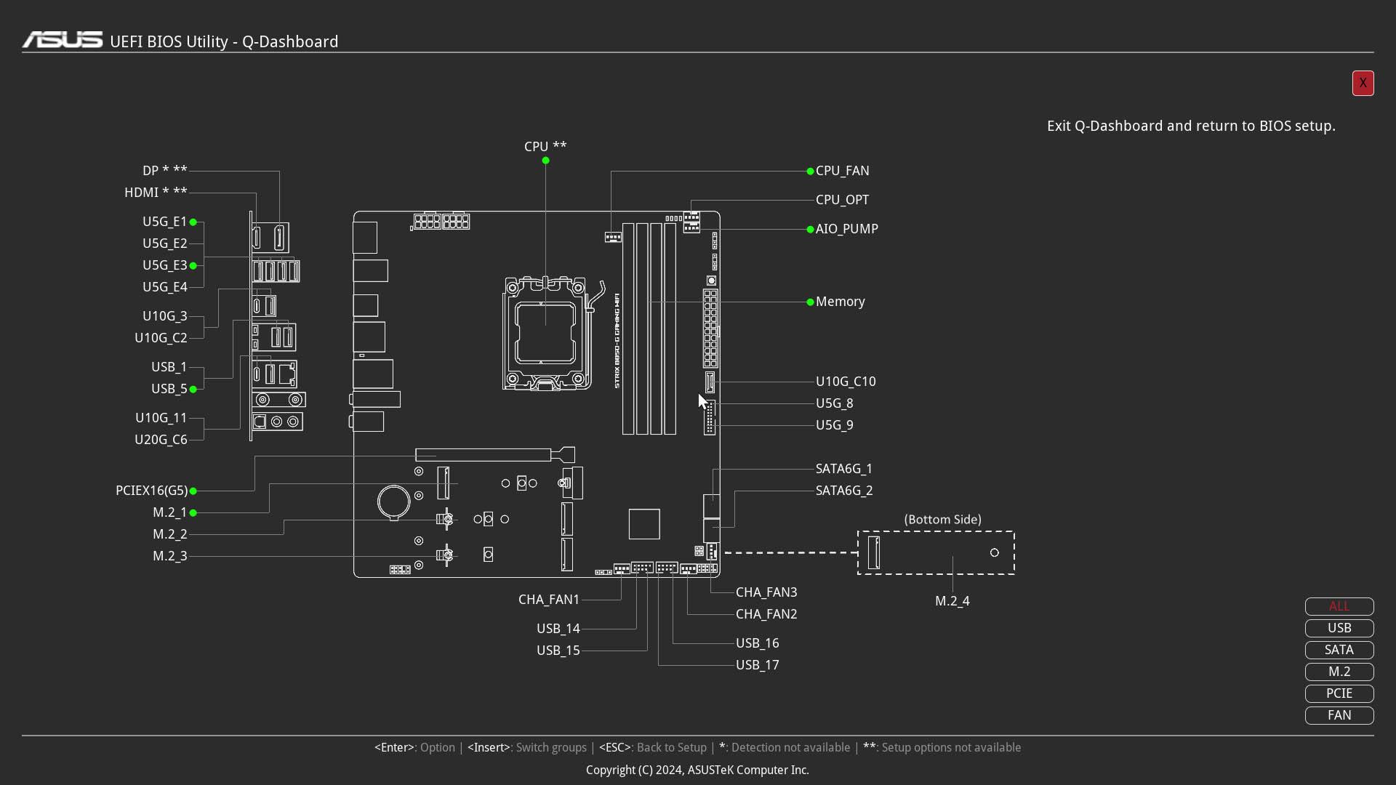
Task: Select the U10G_3 port label
Action: coord(165,316)
